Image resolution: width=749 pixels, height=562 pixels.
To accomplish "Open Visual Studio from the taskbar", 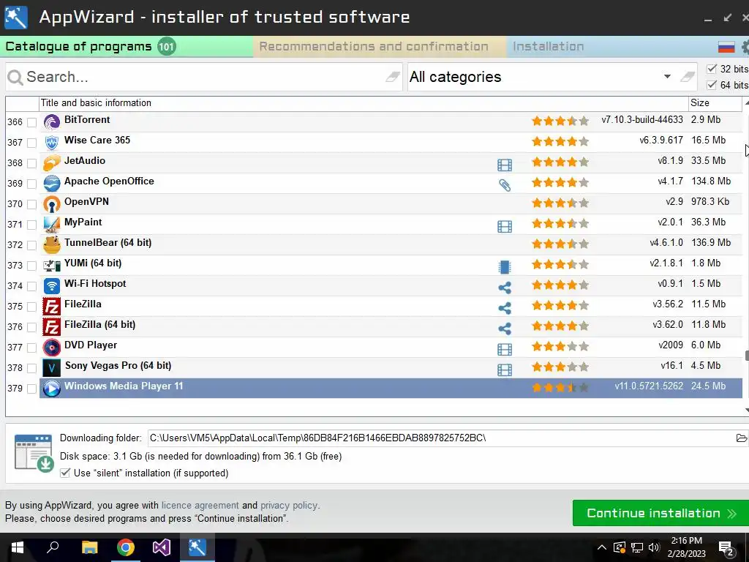I will coord(162,547).
